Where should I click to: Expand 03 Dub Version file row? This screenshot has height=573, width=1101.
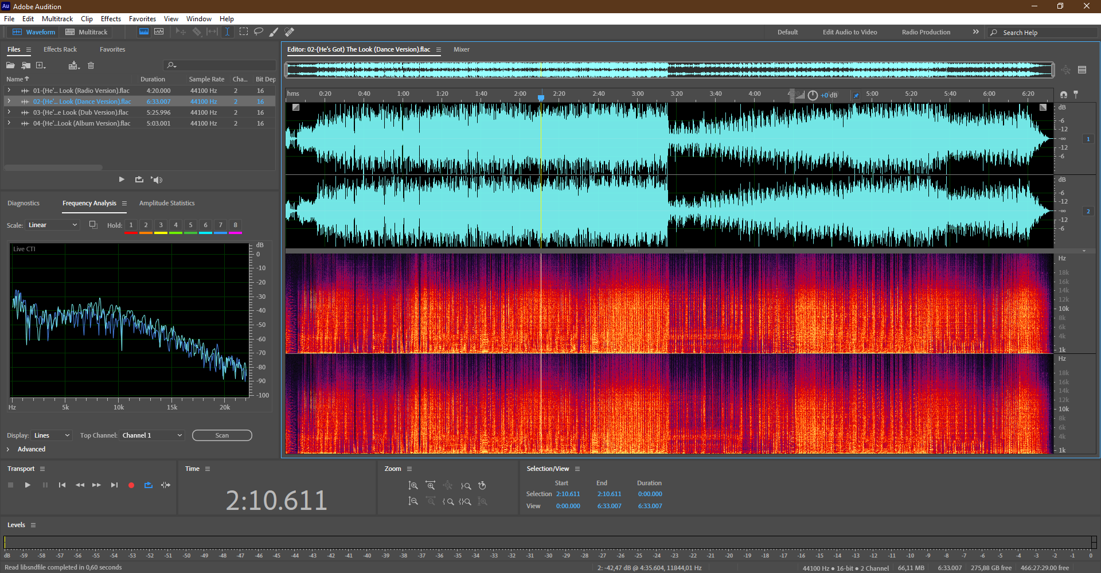tap(9, 112)
